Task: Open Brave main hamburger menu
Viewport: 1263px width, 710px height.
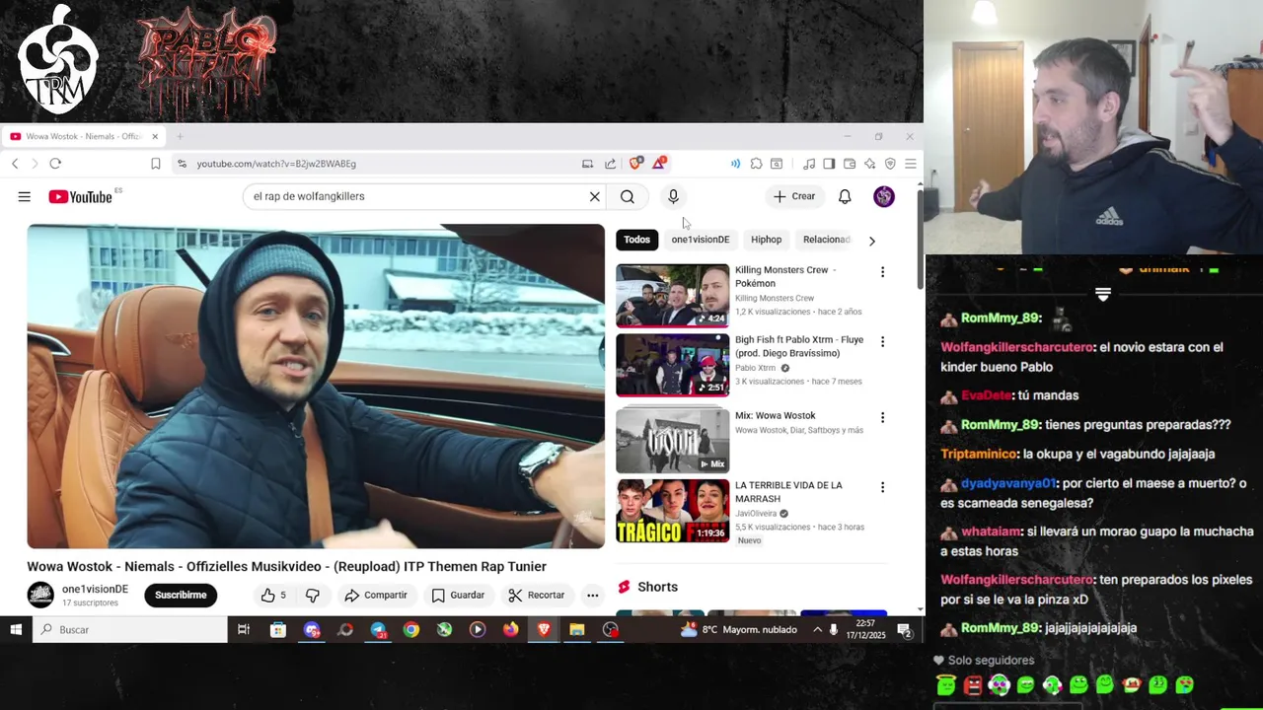Action: pos(911,164)
